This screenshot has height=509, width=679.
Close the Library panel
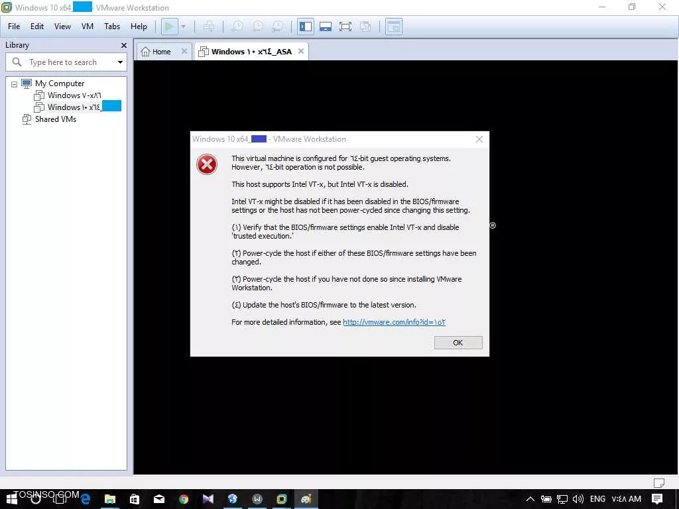coord(124,46)
